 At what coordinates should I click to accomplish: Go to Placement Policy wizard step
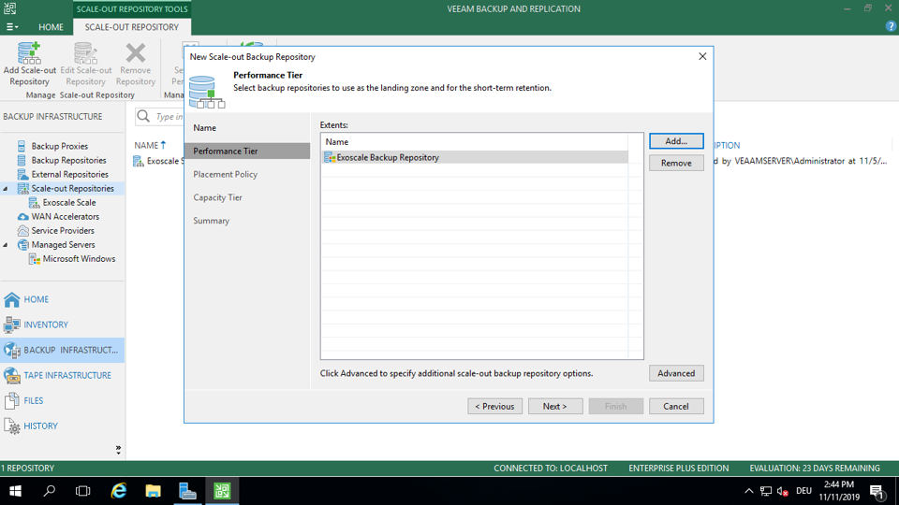(x=225, y=174)
